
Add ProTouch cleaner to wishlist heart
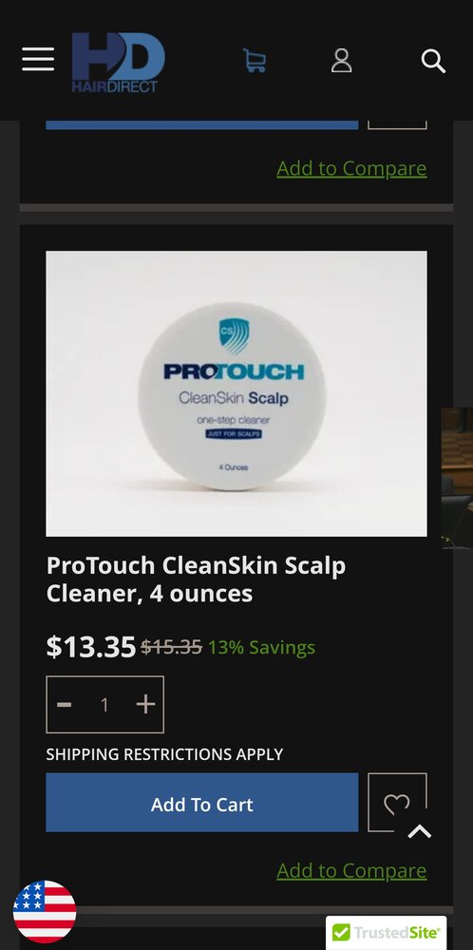[397, 803]
